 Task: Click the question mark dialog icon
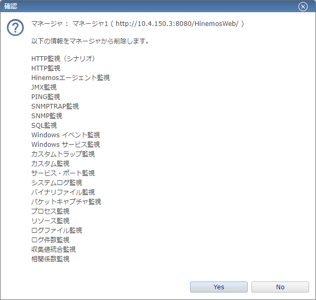click(x=15, y=28)
